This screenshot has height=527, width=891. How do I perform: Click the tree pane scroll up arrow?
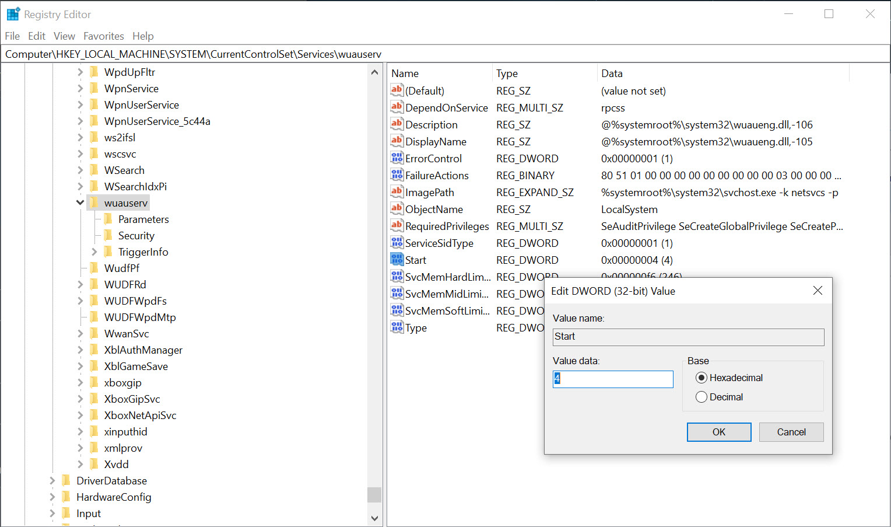[374, 72]
